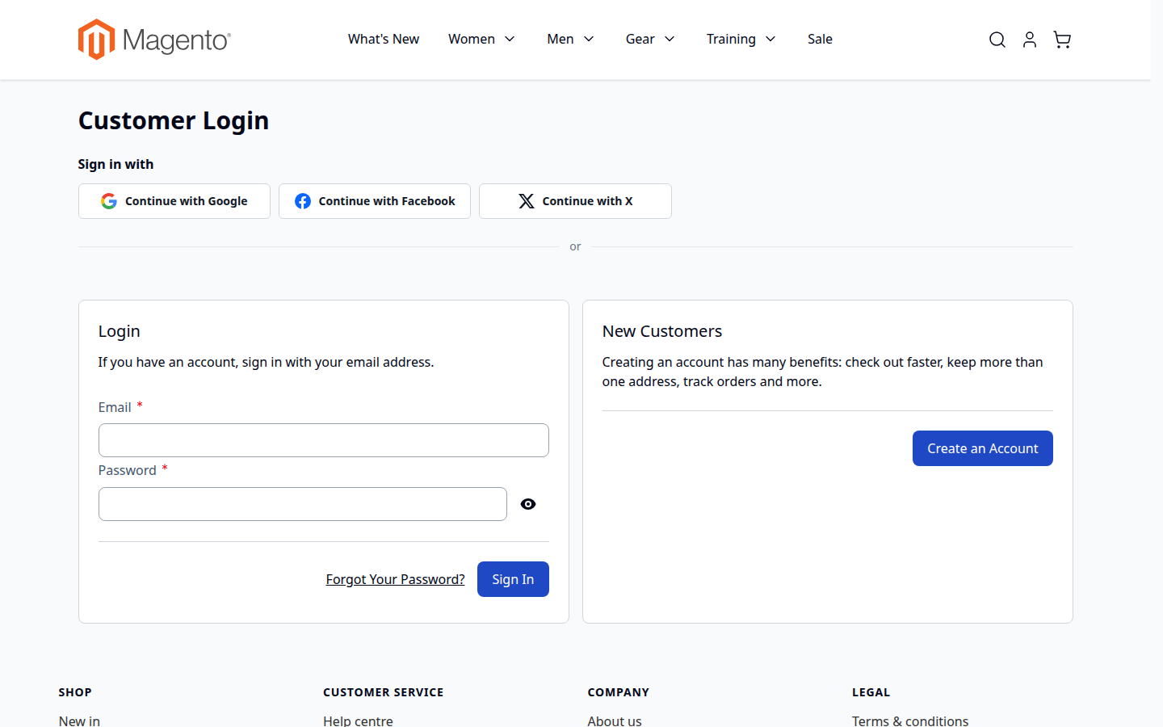Open the Training category link
Viewport: 1163px width, 727px height.
pos(731,39)
